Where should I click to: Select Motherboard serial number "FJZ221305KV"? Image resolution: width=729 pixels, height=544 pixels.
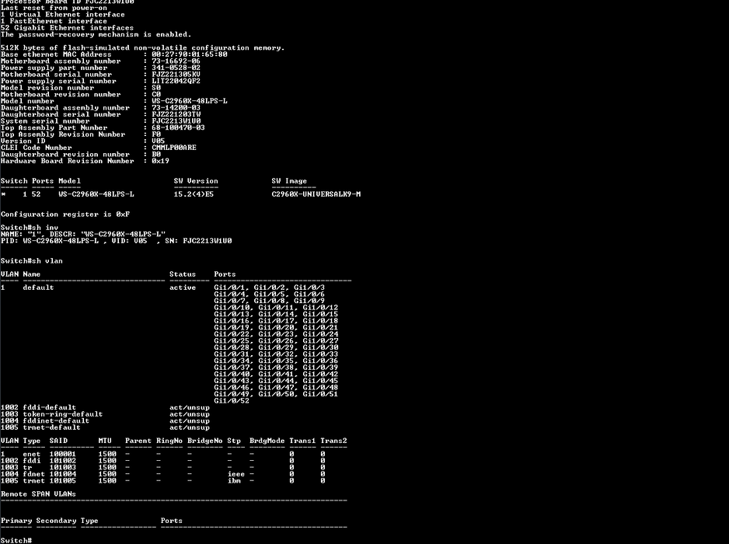click(x=176, y=75)
